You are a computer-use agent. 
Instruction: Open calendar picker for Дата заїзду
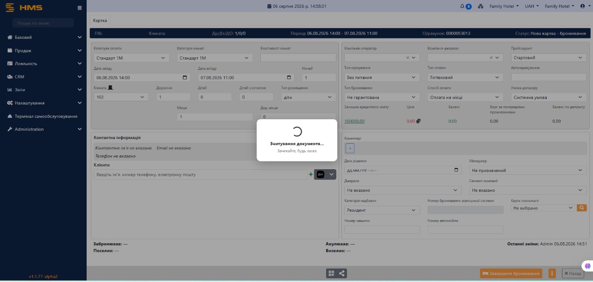point(185,78)
